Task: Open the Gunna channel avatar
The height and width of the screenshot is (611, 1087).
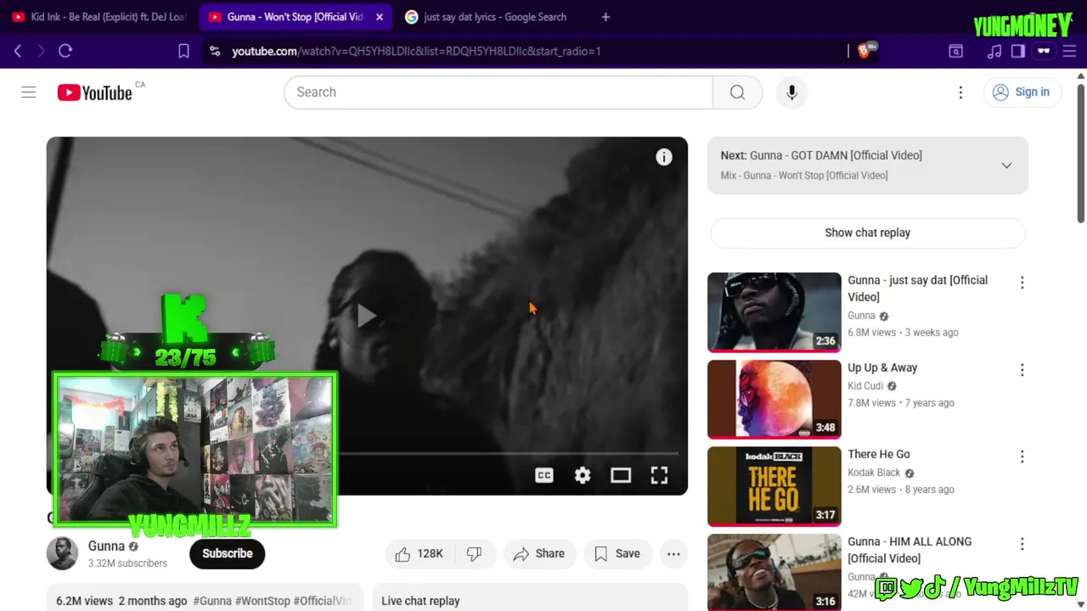Action: (62, 553)
